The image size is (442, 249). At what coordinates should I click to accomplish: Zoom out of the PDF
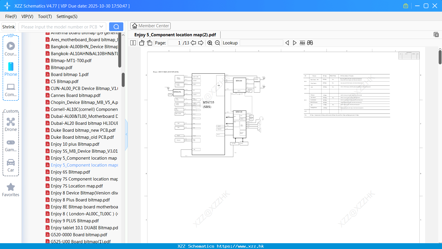point(217,43)
